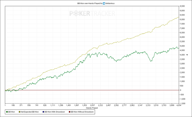The height and width of the screenshot is (117, 192).
Task: Click the 3,147 x-axis tick label
Action: [140, 105]
